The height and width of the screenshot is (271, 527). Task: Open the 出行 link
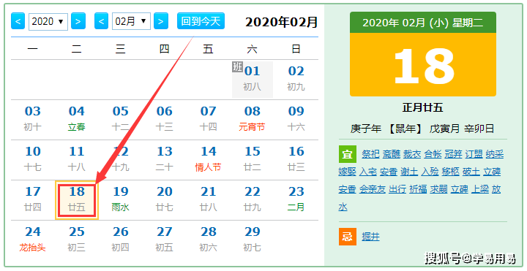(397, 189)
